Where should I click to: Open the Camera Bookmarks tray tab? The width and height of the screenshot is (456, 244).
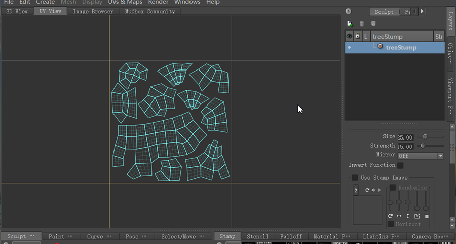point(430,236)
